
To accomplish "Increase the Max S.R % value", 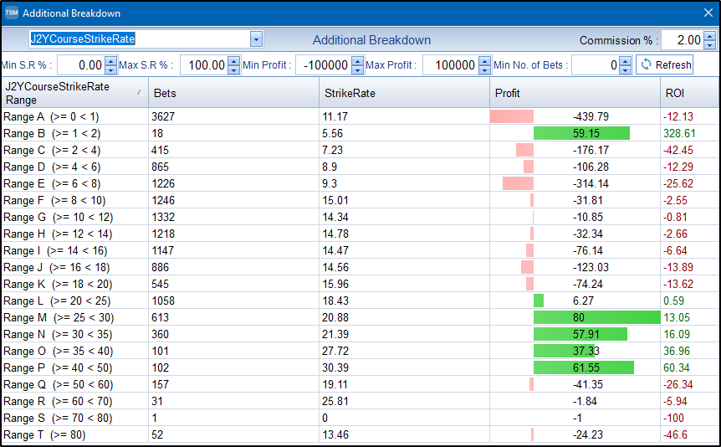I will click(x=233, y=60).
